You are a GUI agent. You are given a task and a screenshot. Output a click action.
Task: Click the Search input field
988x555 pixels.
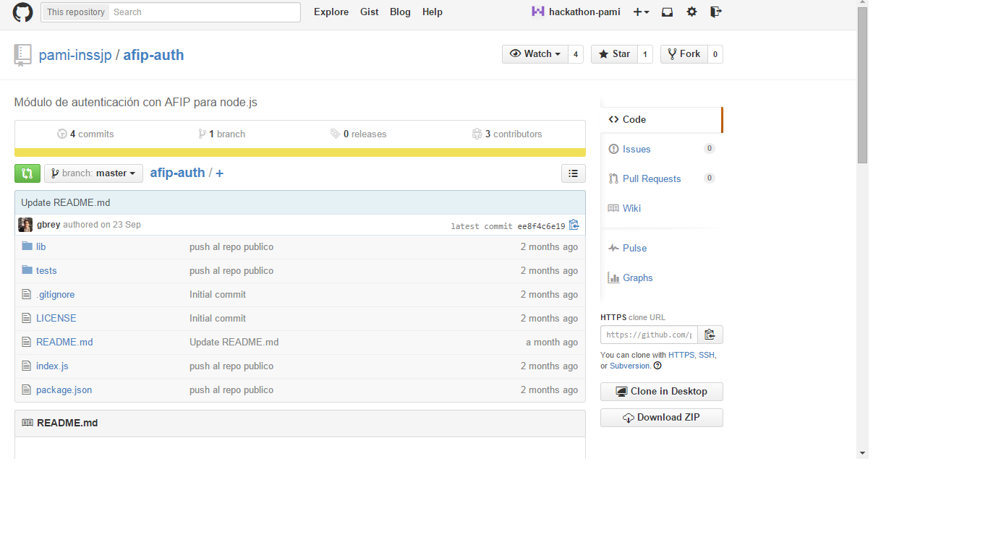click(205, 12)
